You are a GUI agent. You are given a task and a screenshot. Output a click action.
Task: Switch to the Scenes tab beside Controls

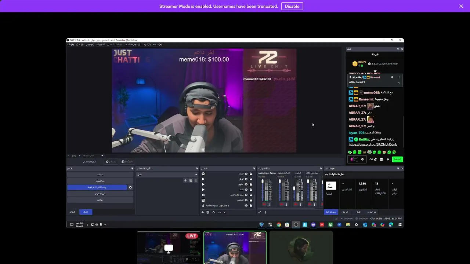click(72, 212)
